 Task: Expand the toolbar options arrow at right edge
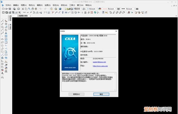[x=176, y=16]
